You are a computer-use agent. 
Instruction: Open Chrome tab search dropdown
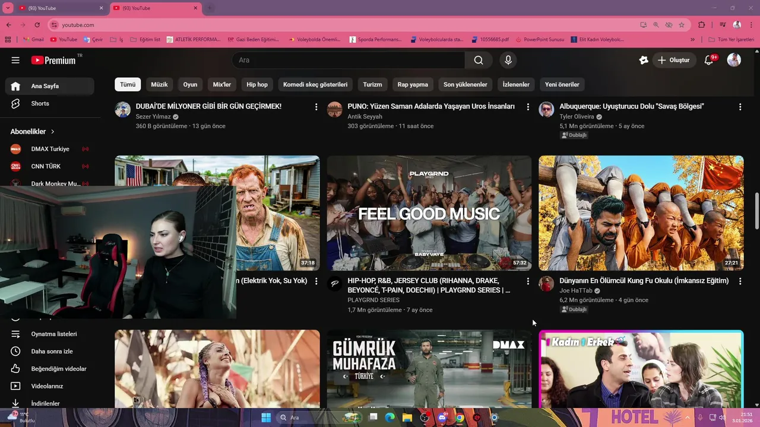click(8, 8)
